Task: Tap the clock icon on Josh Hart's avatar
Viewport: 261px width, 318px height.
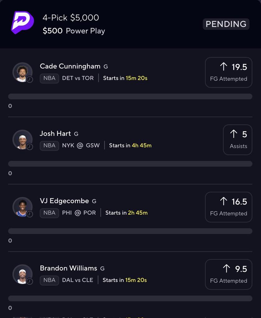Action: 30,147
